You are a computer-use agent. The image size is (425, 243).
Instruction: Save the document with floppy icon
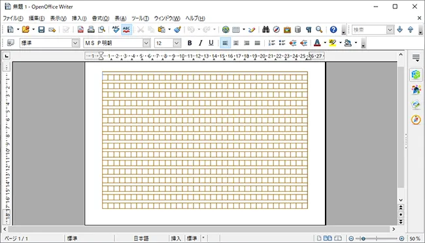click(41, 29)
